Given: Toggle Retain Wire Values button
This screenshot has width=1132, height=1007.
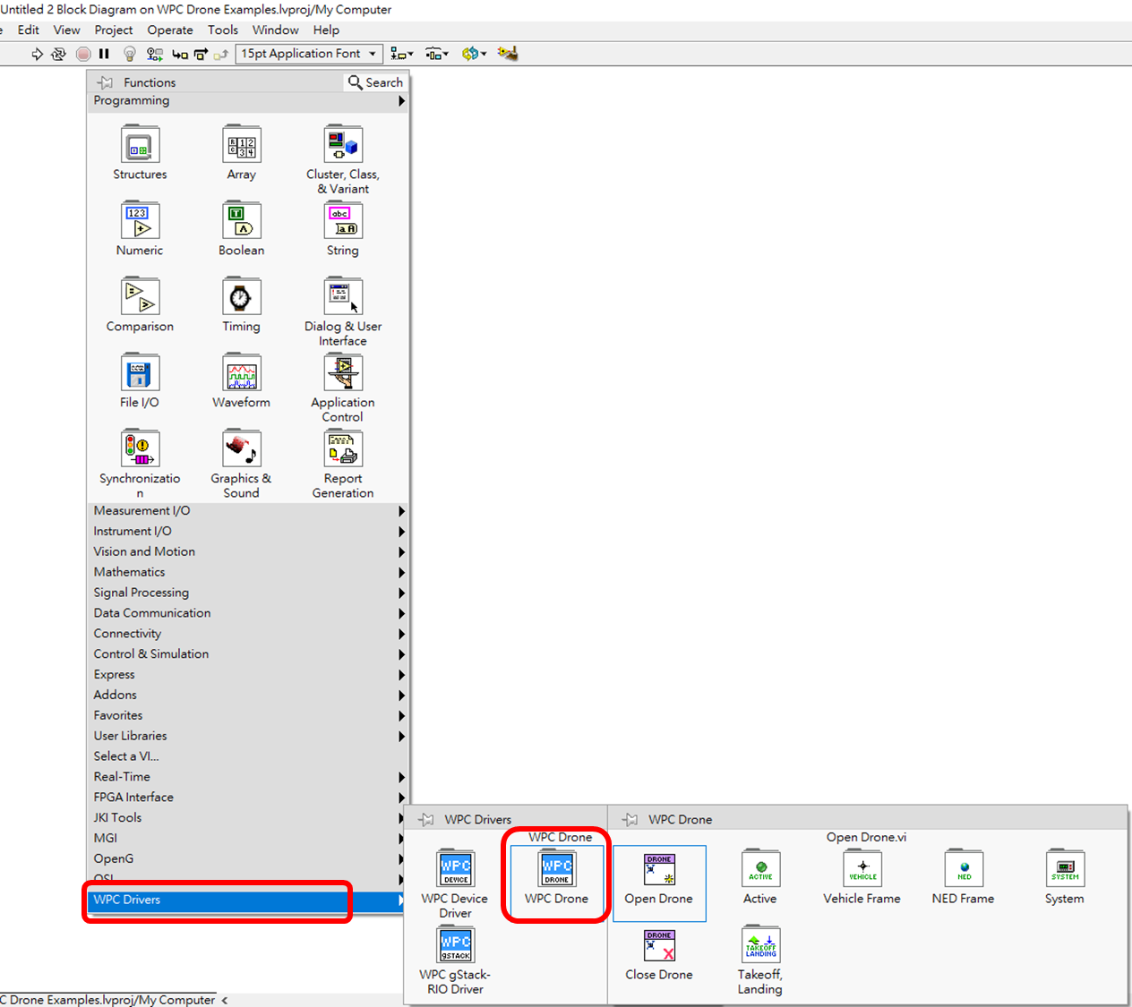Looking at the screenshot, I should (x=154, y=54).
